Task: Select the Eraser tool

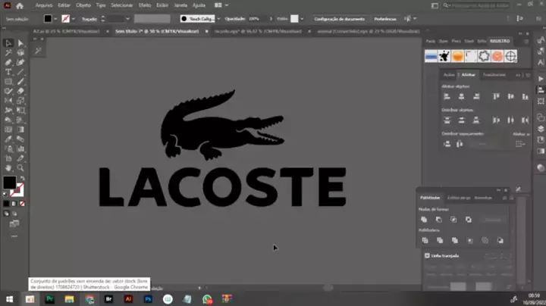Action: [20, 91]
